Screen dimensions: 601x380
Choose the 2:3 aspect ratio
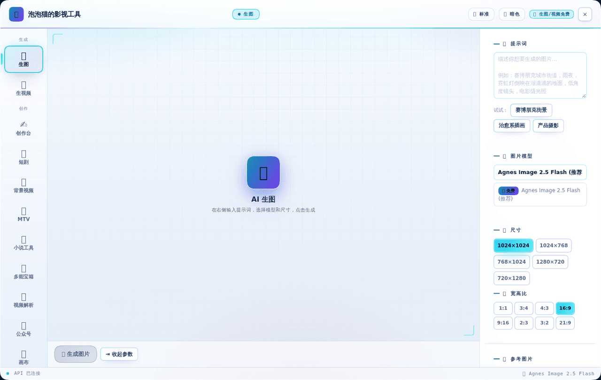click(x=524, y=323)
